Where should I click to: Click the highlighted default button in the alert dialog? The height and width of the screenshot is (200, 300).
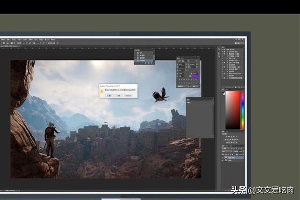pos(109,96)
